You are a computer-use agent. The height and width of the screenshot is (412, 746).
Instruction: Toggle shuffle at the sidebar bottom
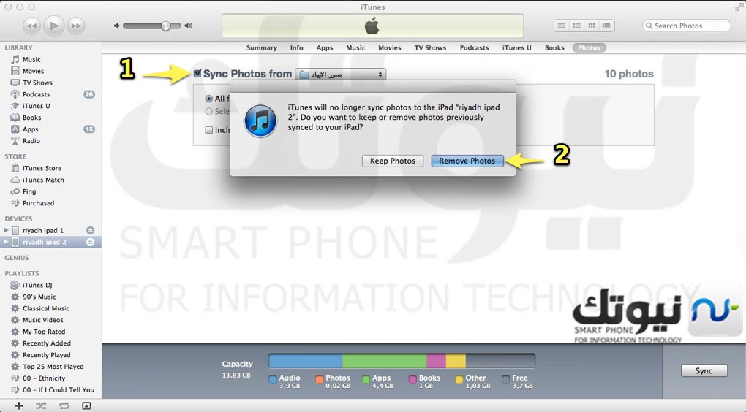(41, 406)
